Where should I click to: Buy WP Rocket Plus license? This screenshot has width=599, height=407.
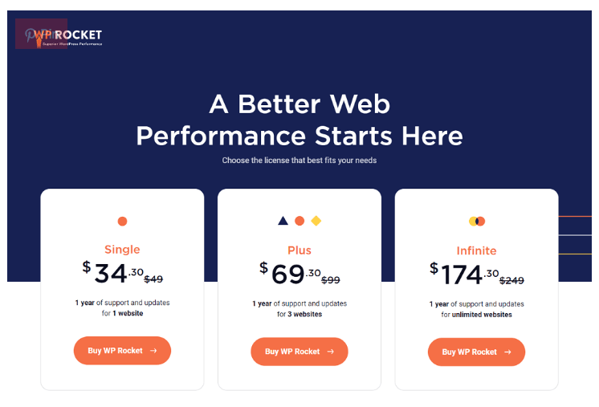[x=299, y=352]
